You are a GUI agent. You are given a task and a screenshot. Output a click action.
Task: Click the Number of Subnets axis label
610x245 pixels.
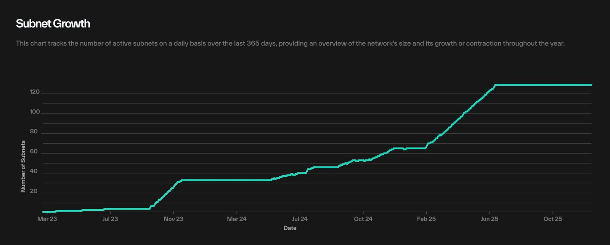[x=23, y=166]
